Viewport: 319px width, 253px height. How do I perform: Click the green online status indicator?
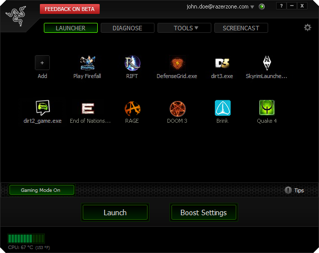pos(262,6)
